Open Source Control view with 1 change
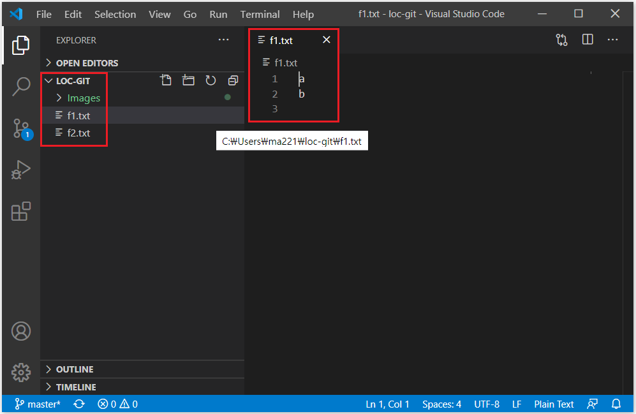Viewport: 636px width, 414px height. (x=22, y=129)
